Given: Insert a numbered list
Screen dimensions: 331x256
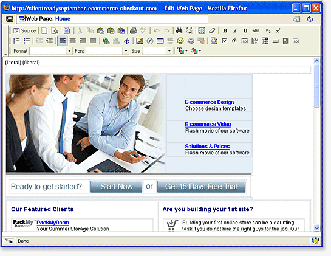Looking at the screenshot, I should pos(16,41).
